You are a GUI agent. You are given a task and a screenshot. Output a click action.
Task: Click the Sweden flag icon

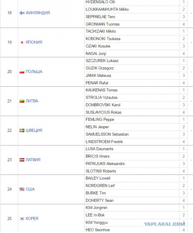(22, 130)
